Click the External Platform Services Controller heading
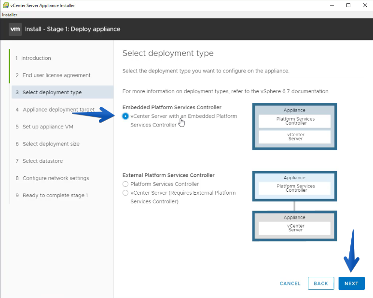The width and height of the screenshot is (373, 298). (x=168, y=175)
